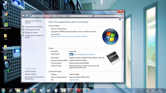The image size is (166, 93).
Task: Open Windows Explorer from the taskbar
Action: coord(18,91)
